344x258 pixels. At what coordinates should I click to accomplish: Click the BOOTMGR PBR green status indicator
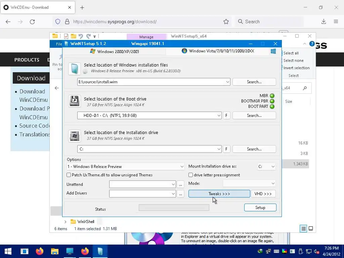click(272, 101)
